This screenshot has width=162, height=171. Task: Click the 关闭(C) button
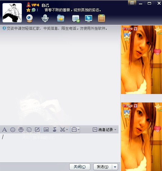(80, 167)
